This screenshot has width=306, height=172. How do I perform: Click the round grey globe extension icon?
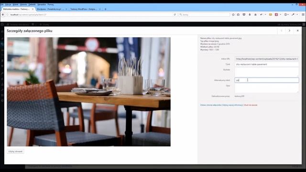[285, 15]
